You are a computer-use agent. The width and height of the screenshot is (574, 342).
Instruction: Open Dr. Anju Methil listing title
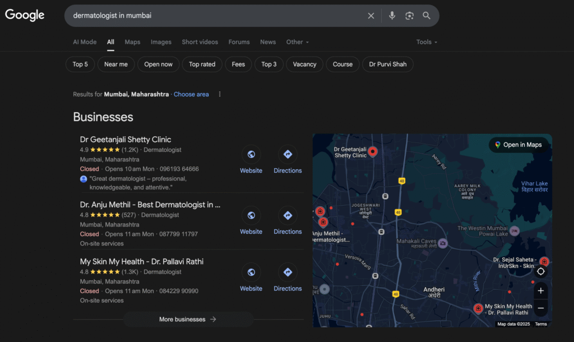(150, 205)
